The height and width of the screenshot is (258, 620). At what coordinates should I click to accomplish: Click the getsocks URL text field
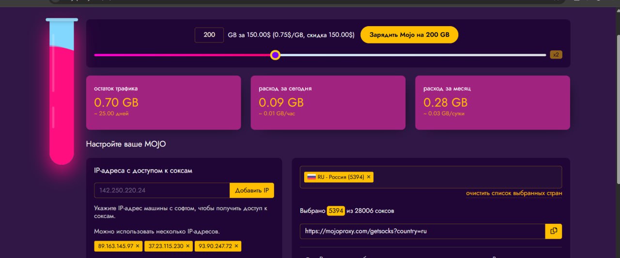pos(422,231)
